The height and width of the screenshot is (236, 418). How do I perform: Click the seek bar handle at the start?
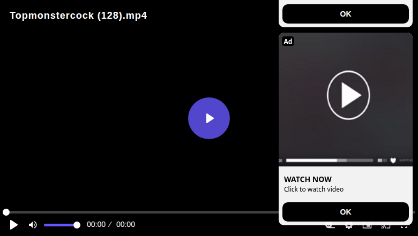pyautogui.click(x=6, y=212)
